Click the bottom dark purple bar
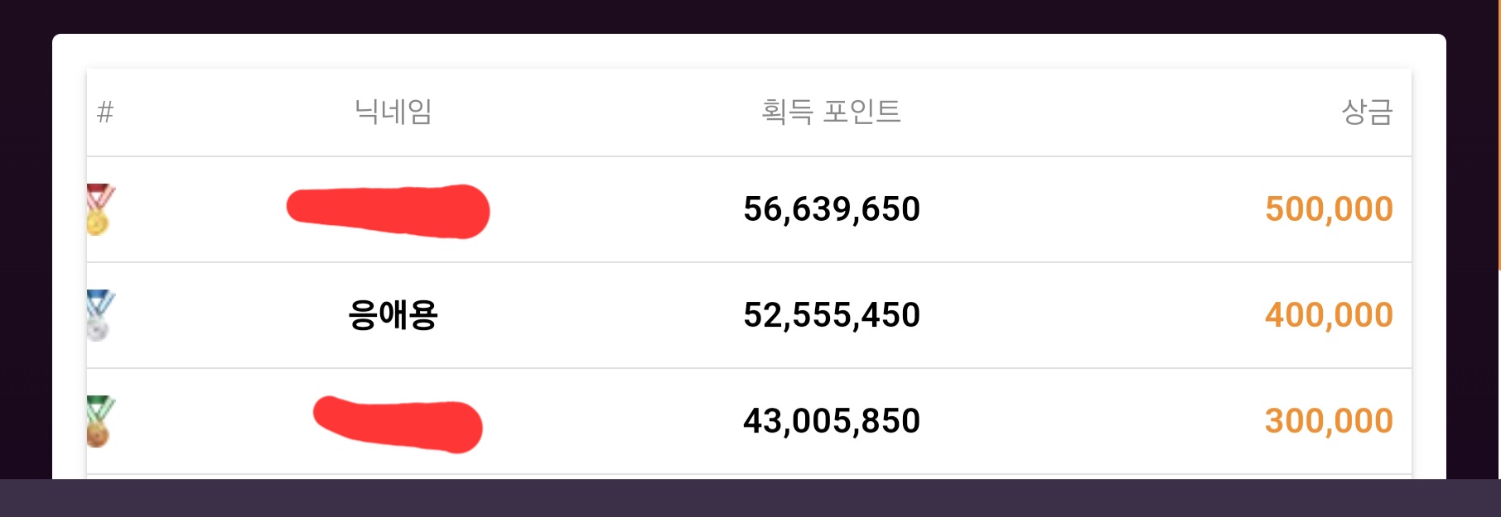The image size is (1501, 517). click(x=750, y=498)
